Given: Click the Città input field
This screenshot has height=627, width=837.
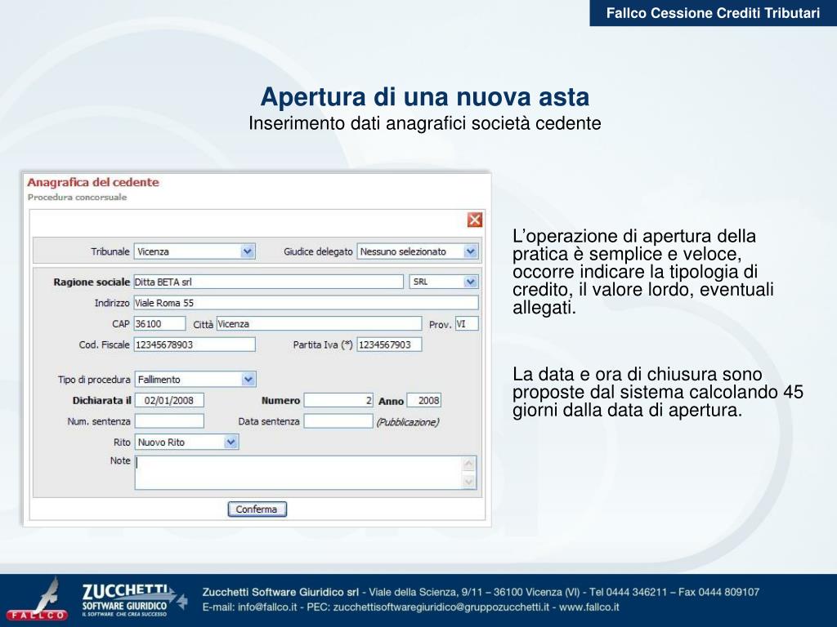Looking at the screenshot, I should pyautogui.click(x=319, y=323).
